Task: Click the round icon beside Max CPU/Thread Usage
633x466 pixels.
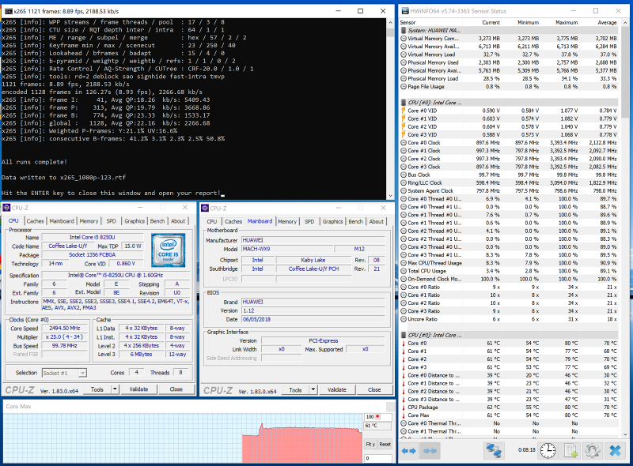Action: 404,263
